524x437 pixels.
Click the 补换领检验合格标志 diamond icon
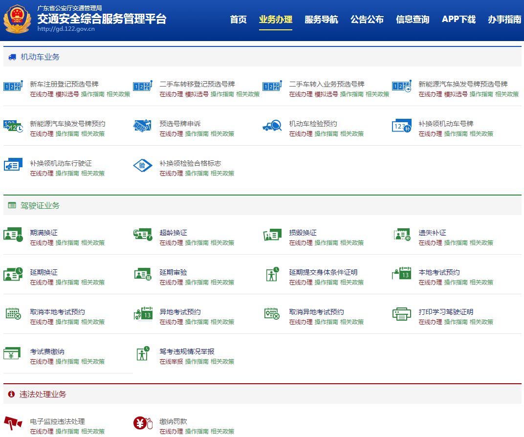[143, 166]
